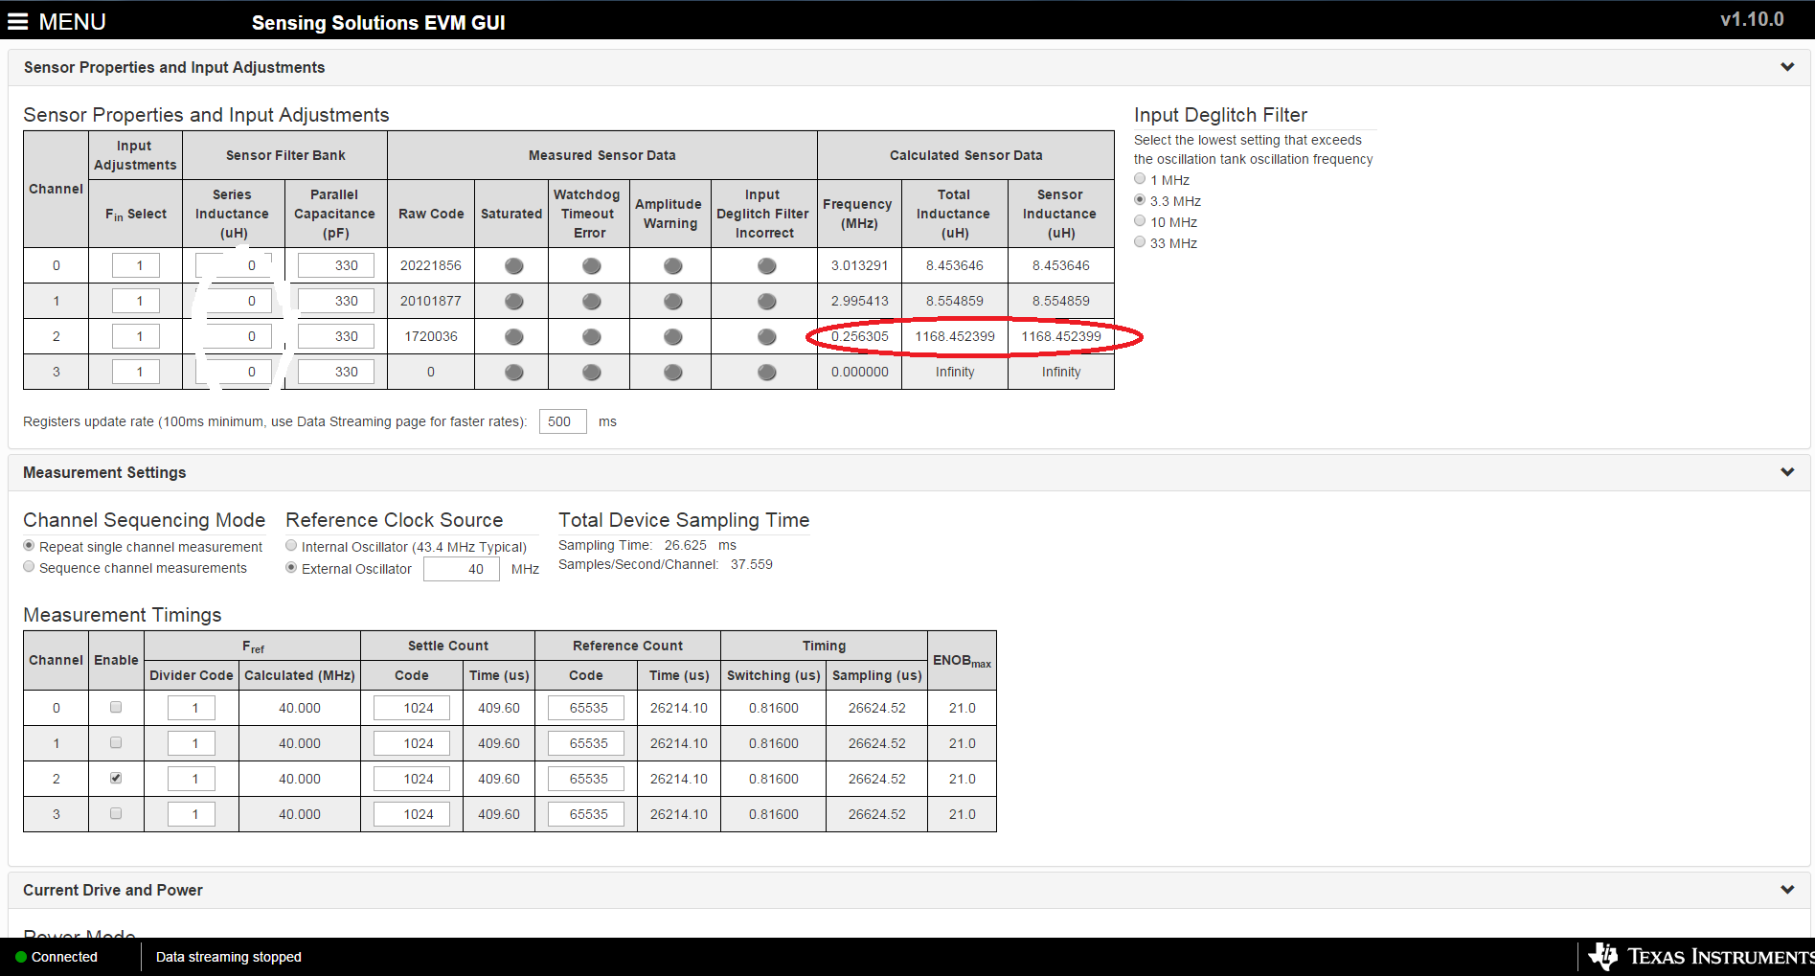Click channel 0 frequency value 3.013291
This screenshot has height=976, width=1815.
[x=860, y=265]
